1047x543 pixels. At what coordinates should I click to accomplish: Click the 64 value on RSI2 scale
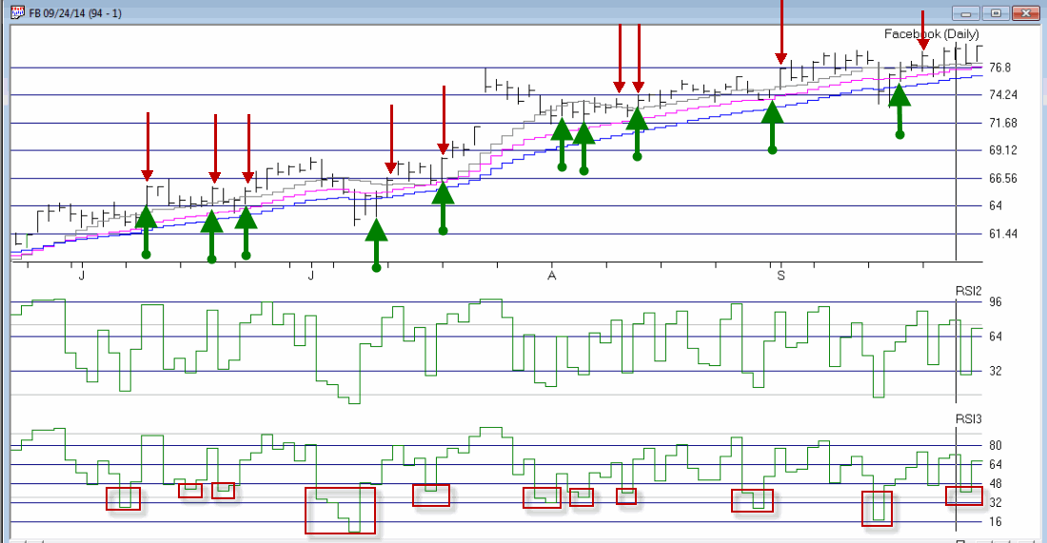tap(996, 337)
